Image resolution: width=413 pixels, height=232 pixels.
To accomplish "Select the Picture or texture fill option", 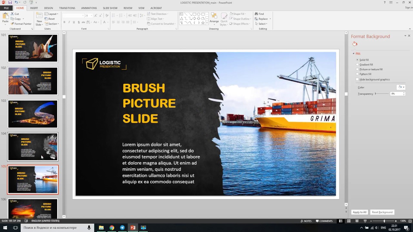I will (x=369, y=69).
